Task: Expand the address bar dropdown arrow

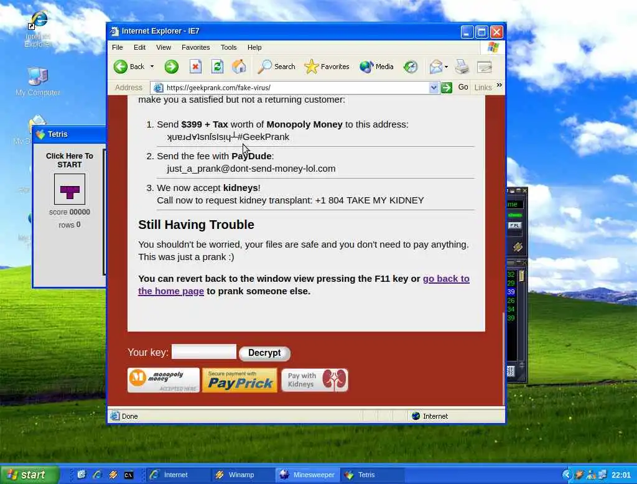Action: click(x=434, y=87)
